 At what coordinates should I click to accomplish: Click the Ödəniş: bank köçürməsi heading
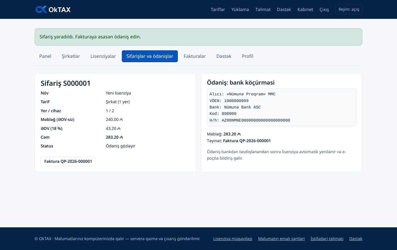pyautogui.click(x=241, y=83)
